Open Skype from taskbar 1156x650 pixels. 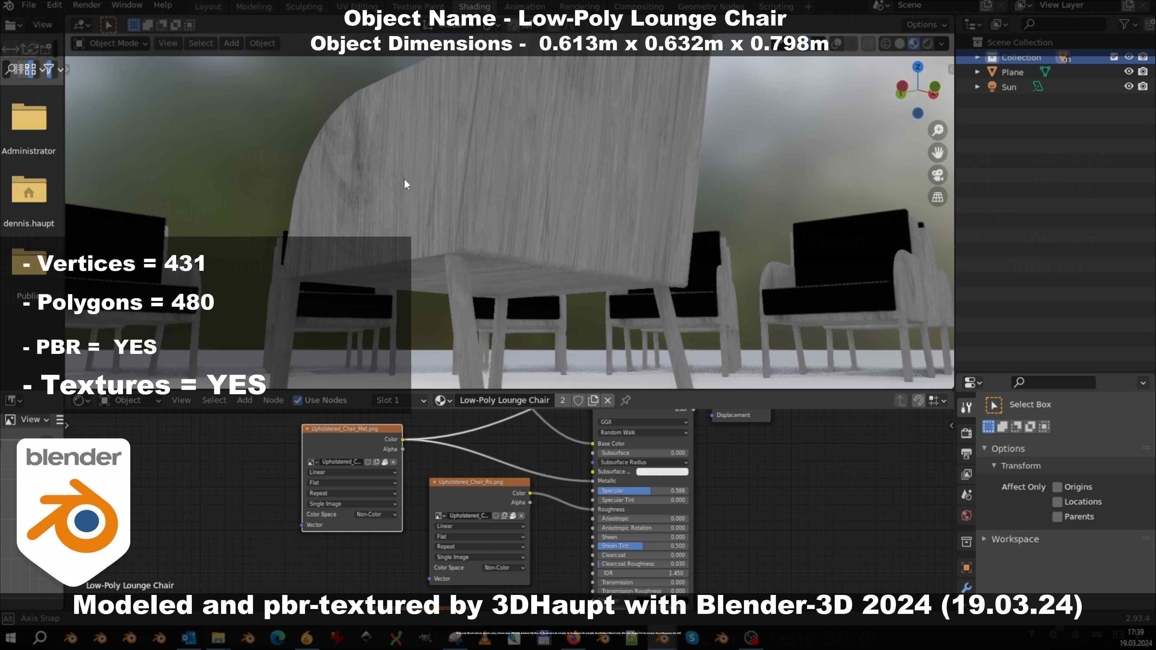point(691,638)
